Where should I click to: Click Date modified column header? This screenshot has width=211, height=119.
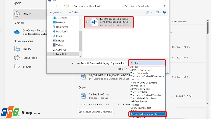click(x=180, y=22)
